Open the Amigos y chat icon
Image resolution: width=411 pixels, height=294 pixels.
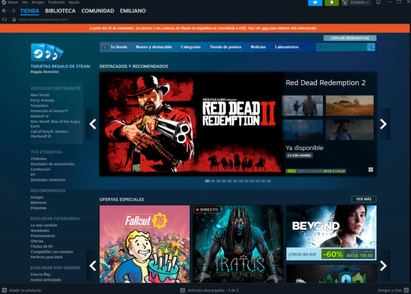(406, 290)
